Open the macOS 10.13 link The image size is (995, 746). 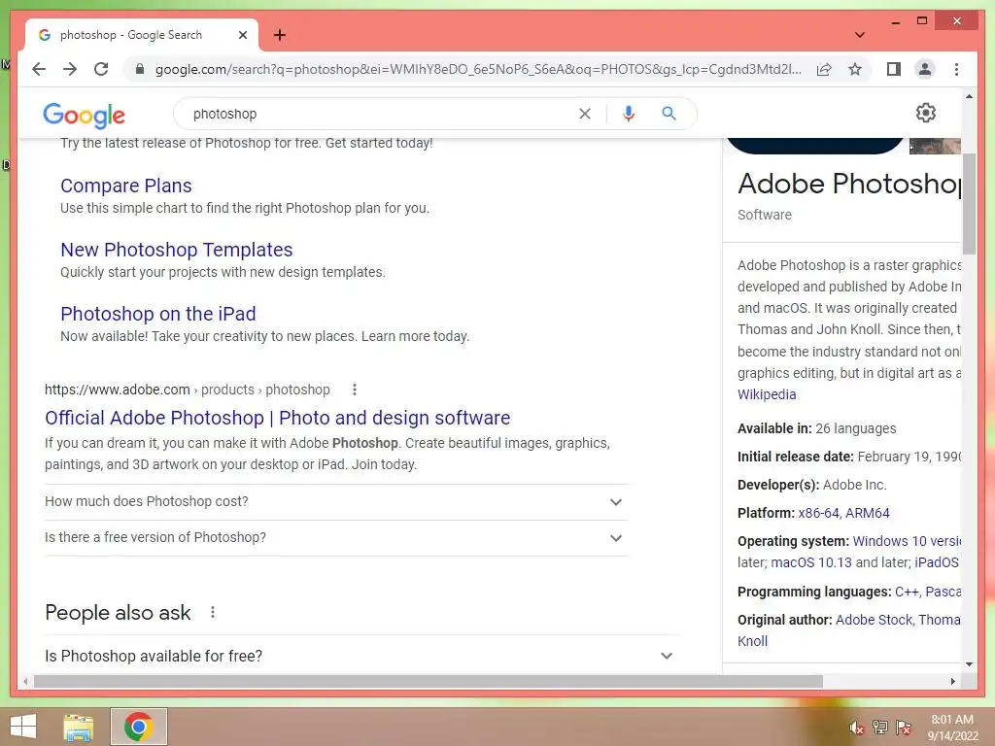click(x=811, y=562)
